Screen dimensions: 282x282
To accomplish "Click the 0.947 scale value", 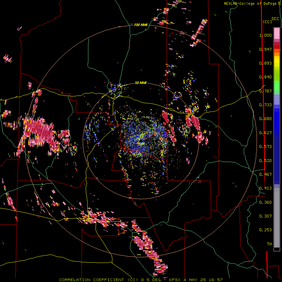I will pos(265,49).
